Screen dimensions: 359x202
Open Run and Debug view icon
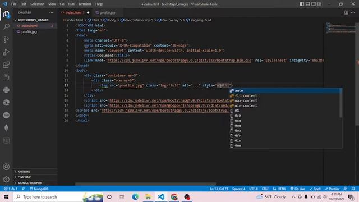[x=6, y=52]
